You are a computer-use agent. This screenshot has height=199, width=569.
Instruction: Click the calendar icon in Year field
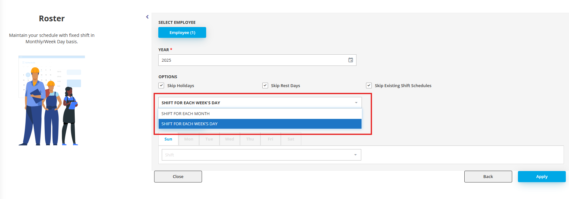(x=350, y=60)
